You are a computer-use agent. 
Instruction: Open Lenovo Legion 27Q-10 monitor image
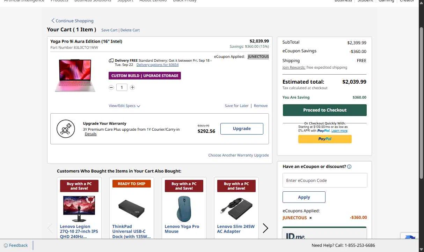tap(79, 208)
